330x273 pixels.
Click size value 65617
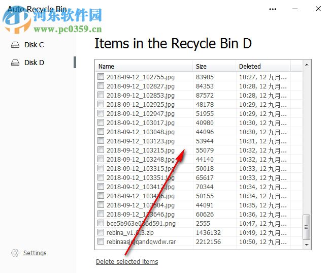[205, 178]
